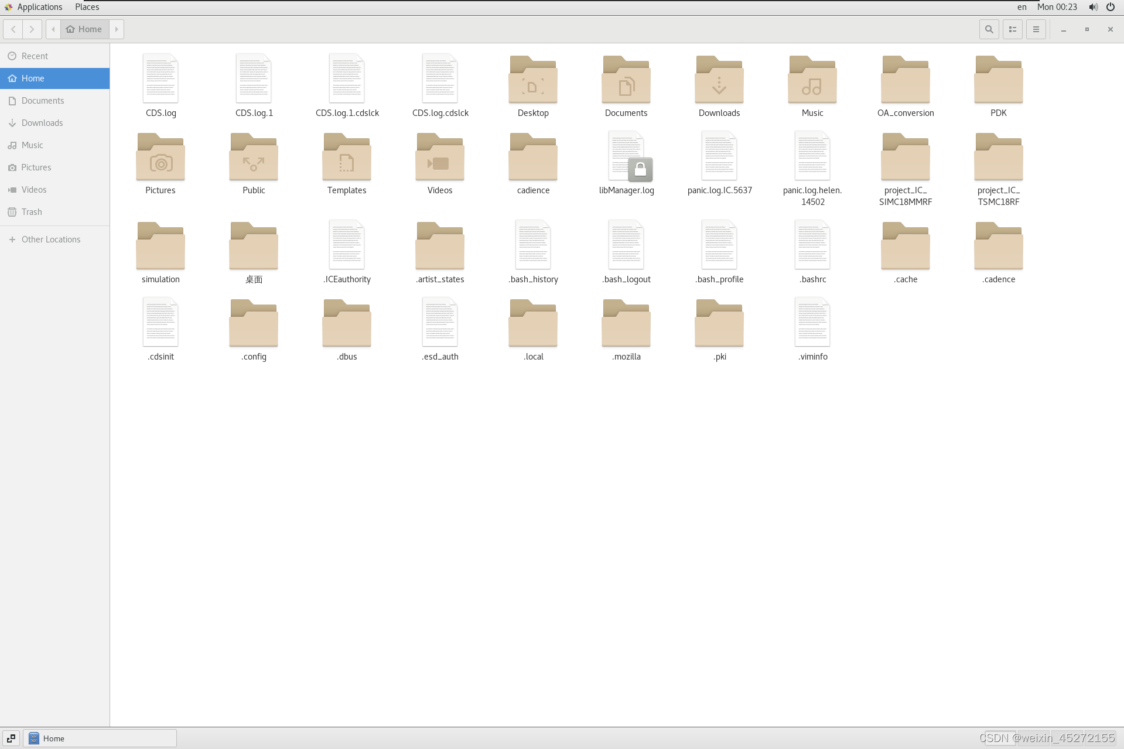Click the show desktop taskbar button
1124x749 pixels.
coord(11,738)
